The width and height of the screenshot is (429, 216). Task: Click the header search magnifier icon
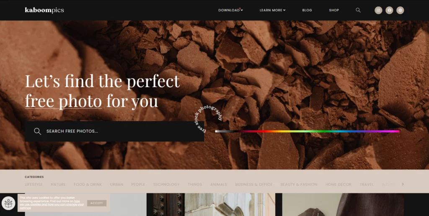(358, 10)
